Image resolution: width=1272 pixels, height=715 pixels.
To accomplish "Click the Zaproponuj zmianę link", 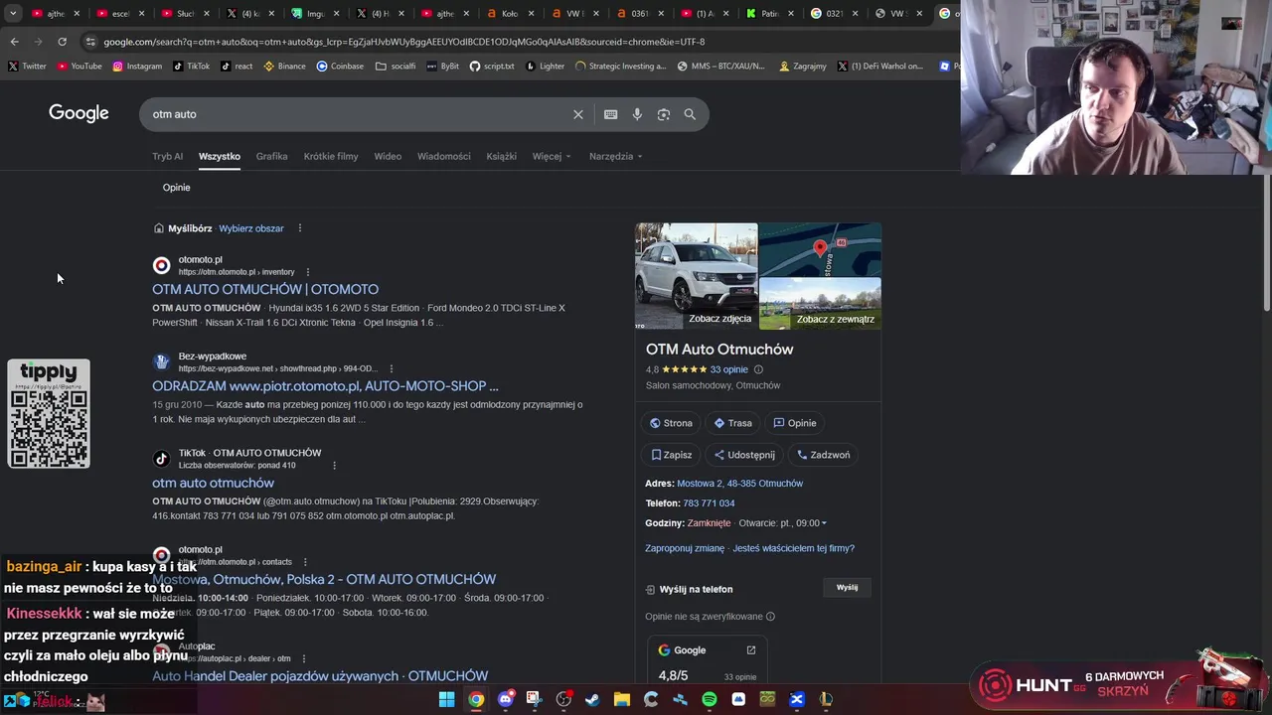I will (x=685, y=548).
